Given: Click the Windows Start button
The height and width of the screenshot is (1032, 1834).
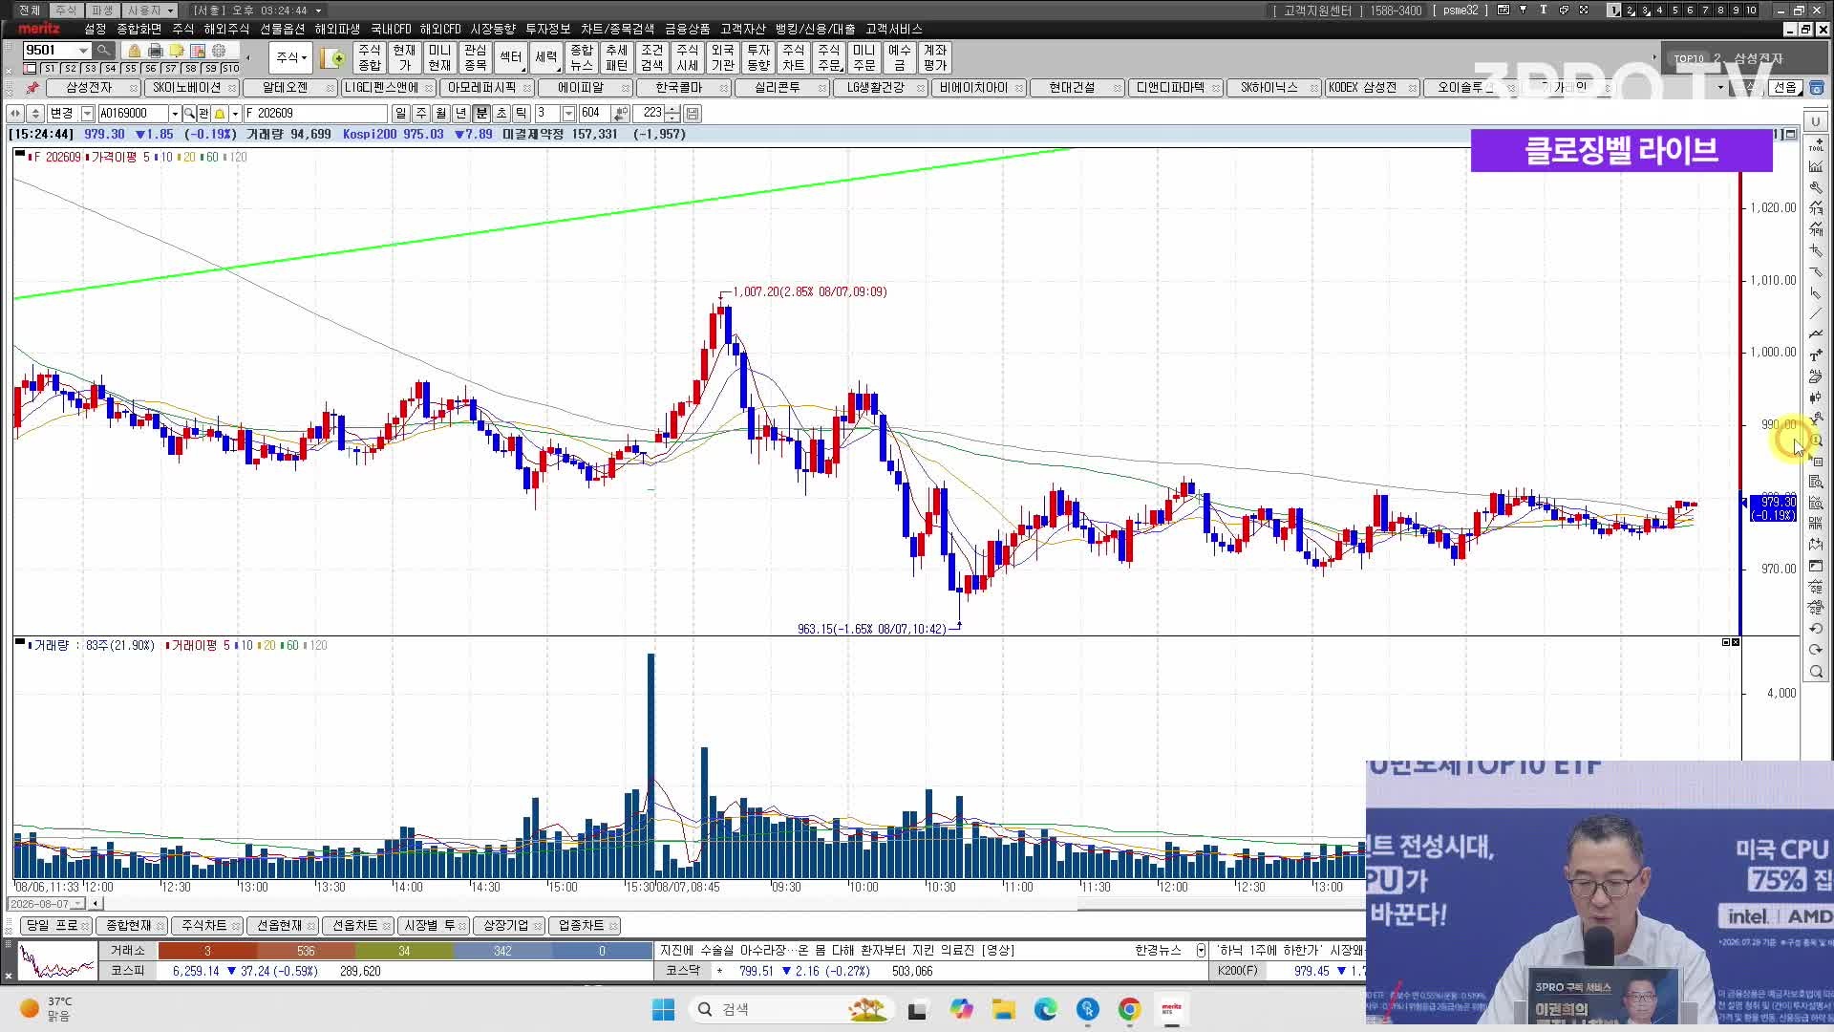Looking at the screenshot, I should click(663, 1009).
